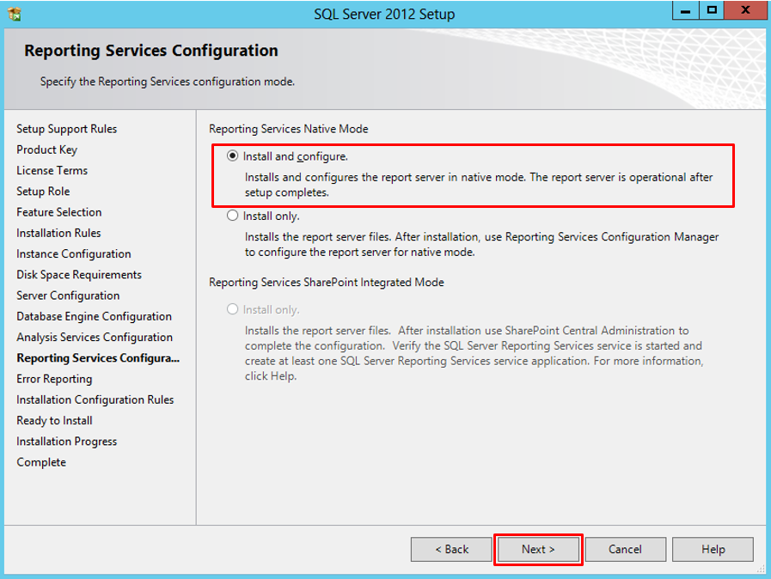771x579 pixels.
Task: Select the Error Reporting step
Action: click(54, 379)
